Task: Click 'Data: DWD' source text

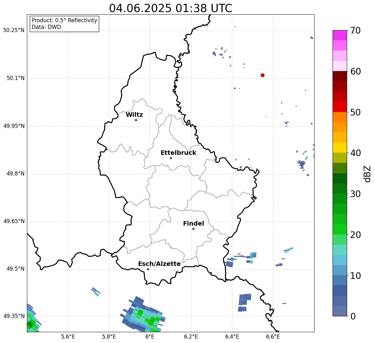Action: pos(46,27)
